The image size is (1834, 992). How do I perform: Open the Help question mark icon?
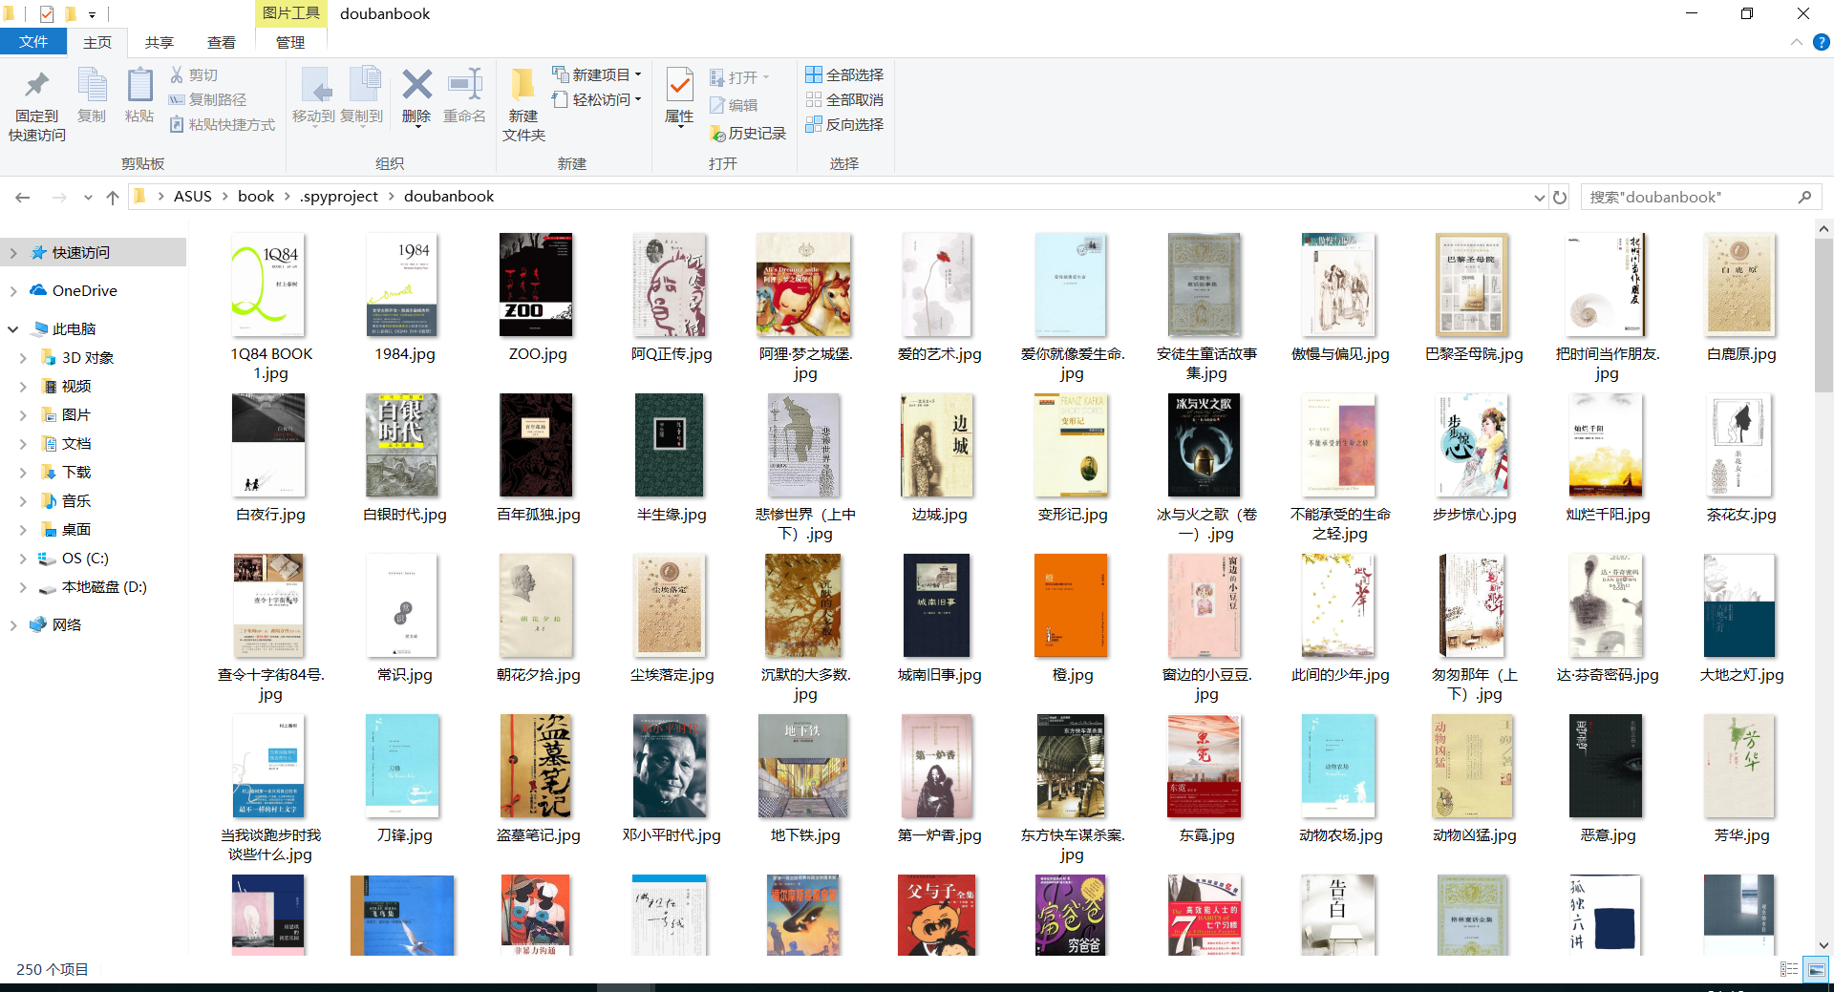(1822, 42)
